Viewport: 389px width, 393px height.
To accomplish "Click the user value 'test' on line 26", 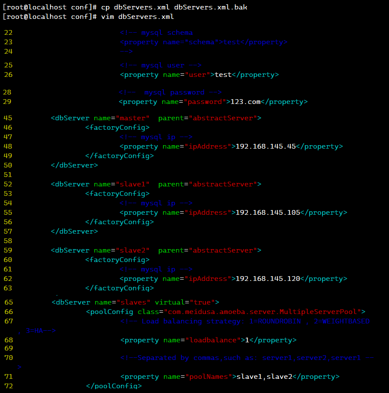I will [223, 75].
